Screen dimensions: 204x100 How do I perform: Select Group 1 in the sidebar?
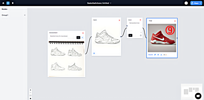pyautogui.click(x=5, y=15)
